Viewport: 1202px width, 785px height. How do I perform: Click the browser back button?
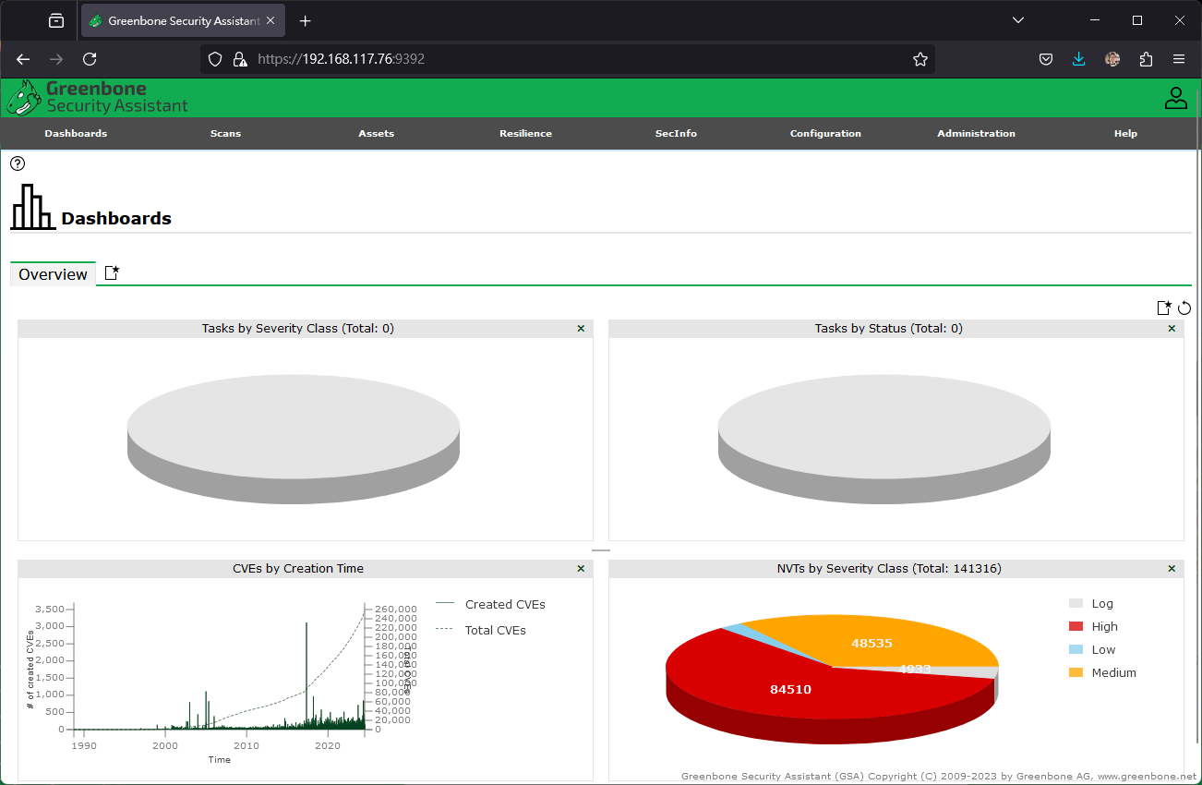pos(23,59)
